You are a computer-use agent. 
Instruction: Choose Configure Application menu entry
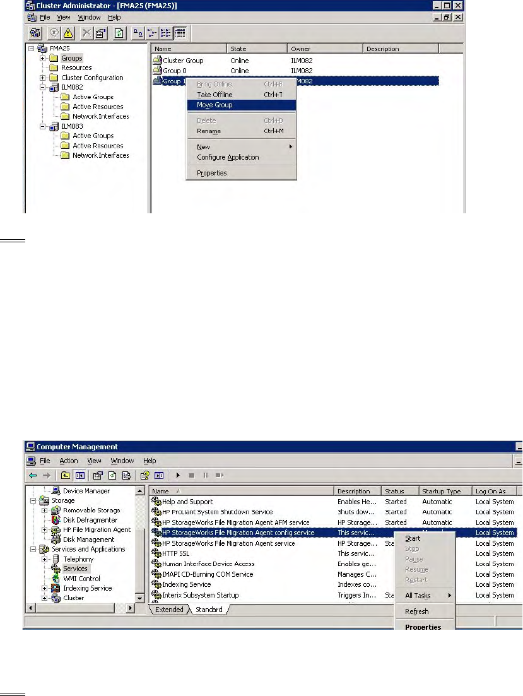pos(241,157)
